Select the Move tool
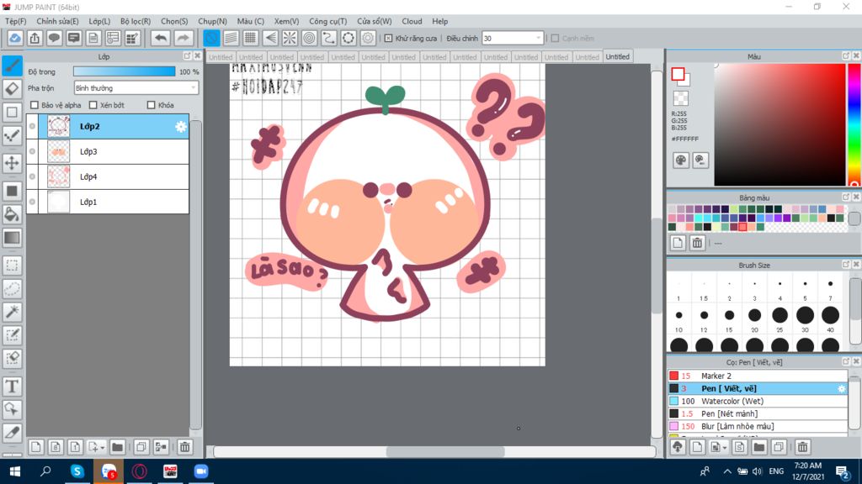The image size is (862, 484). [12, 163]
